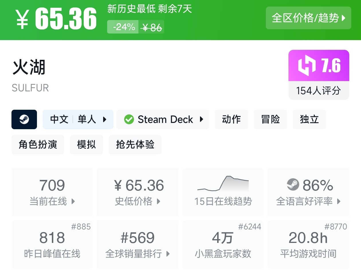
Task: Click the -24% discount badge
Action: (x=123, y=27)
